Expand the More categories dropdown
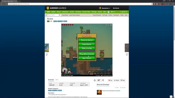This screenshot has width=175, height=98. point(113,12)
